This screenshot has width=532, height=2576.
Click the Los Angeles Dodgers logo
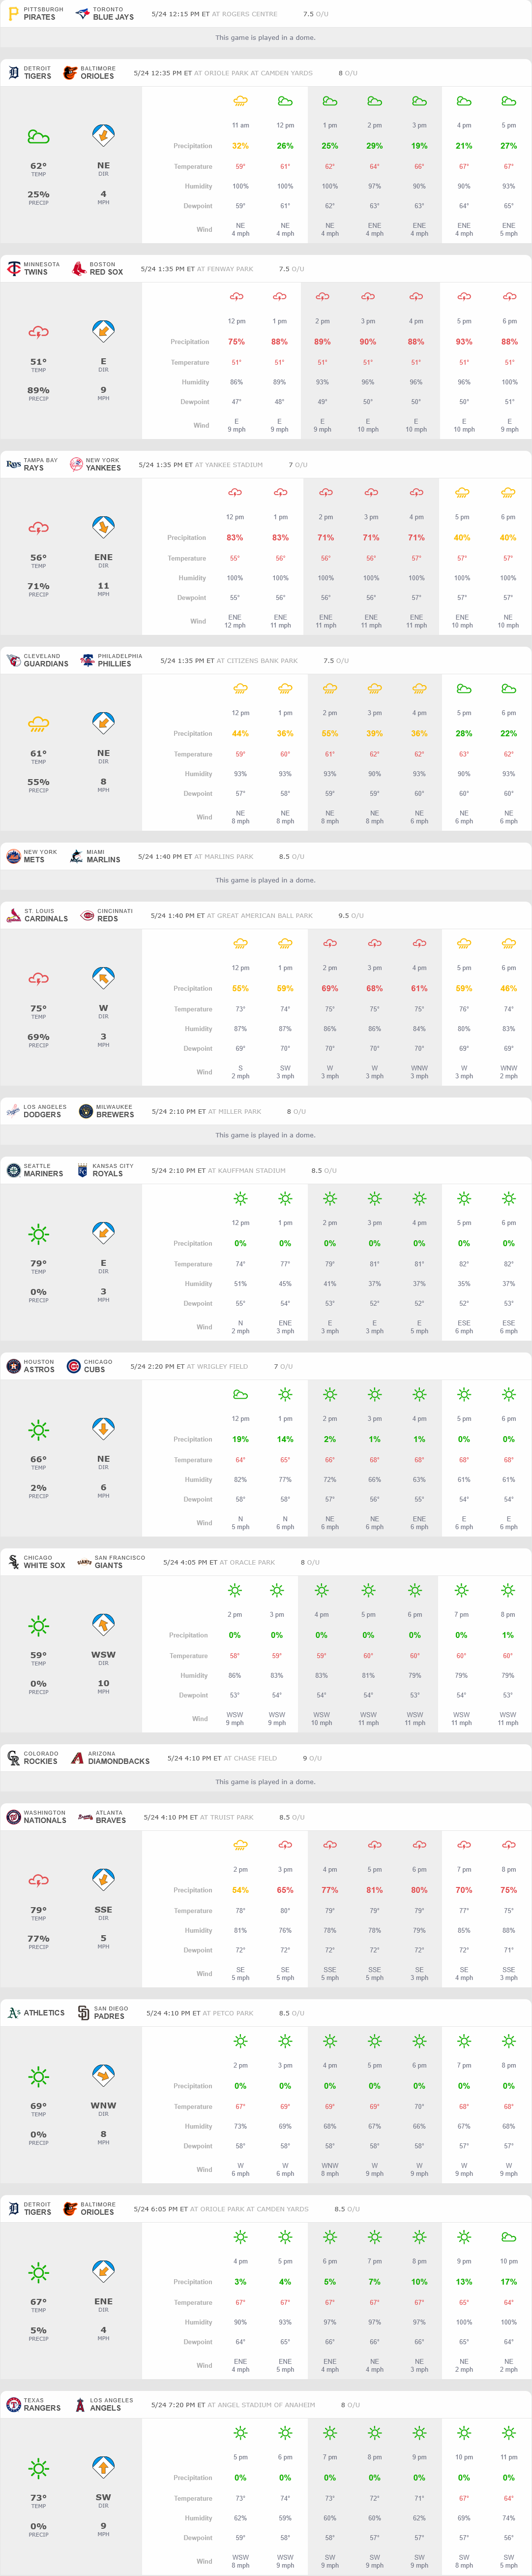click(x=13, y=1112)
